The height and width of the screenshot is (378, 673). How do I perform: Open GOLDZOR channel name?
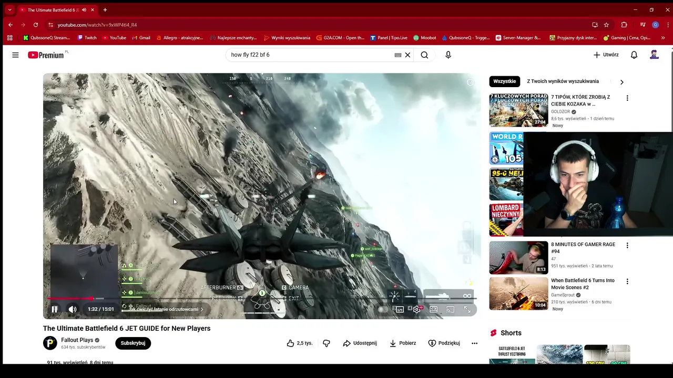tap(560, 112)
